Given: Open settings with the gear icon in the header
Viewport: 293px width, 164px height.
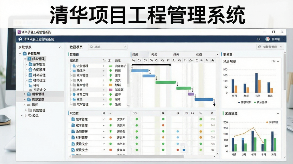Looking at the screenshot, I should point(259,39).
